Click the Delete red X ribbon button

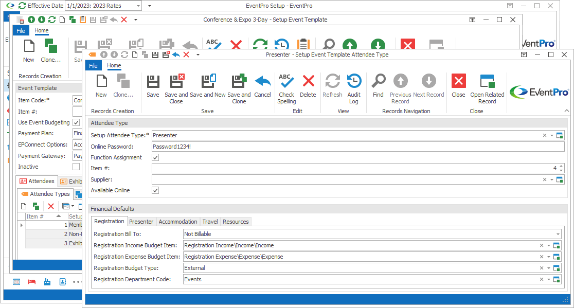pos(308,86)
